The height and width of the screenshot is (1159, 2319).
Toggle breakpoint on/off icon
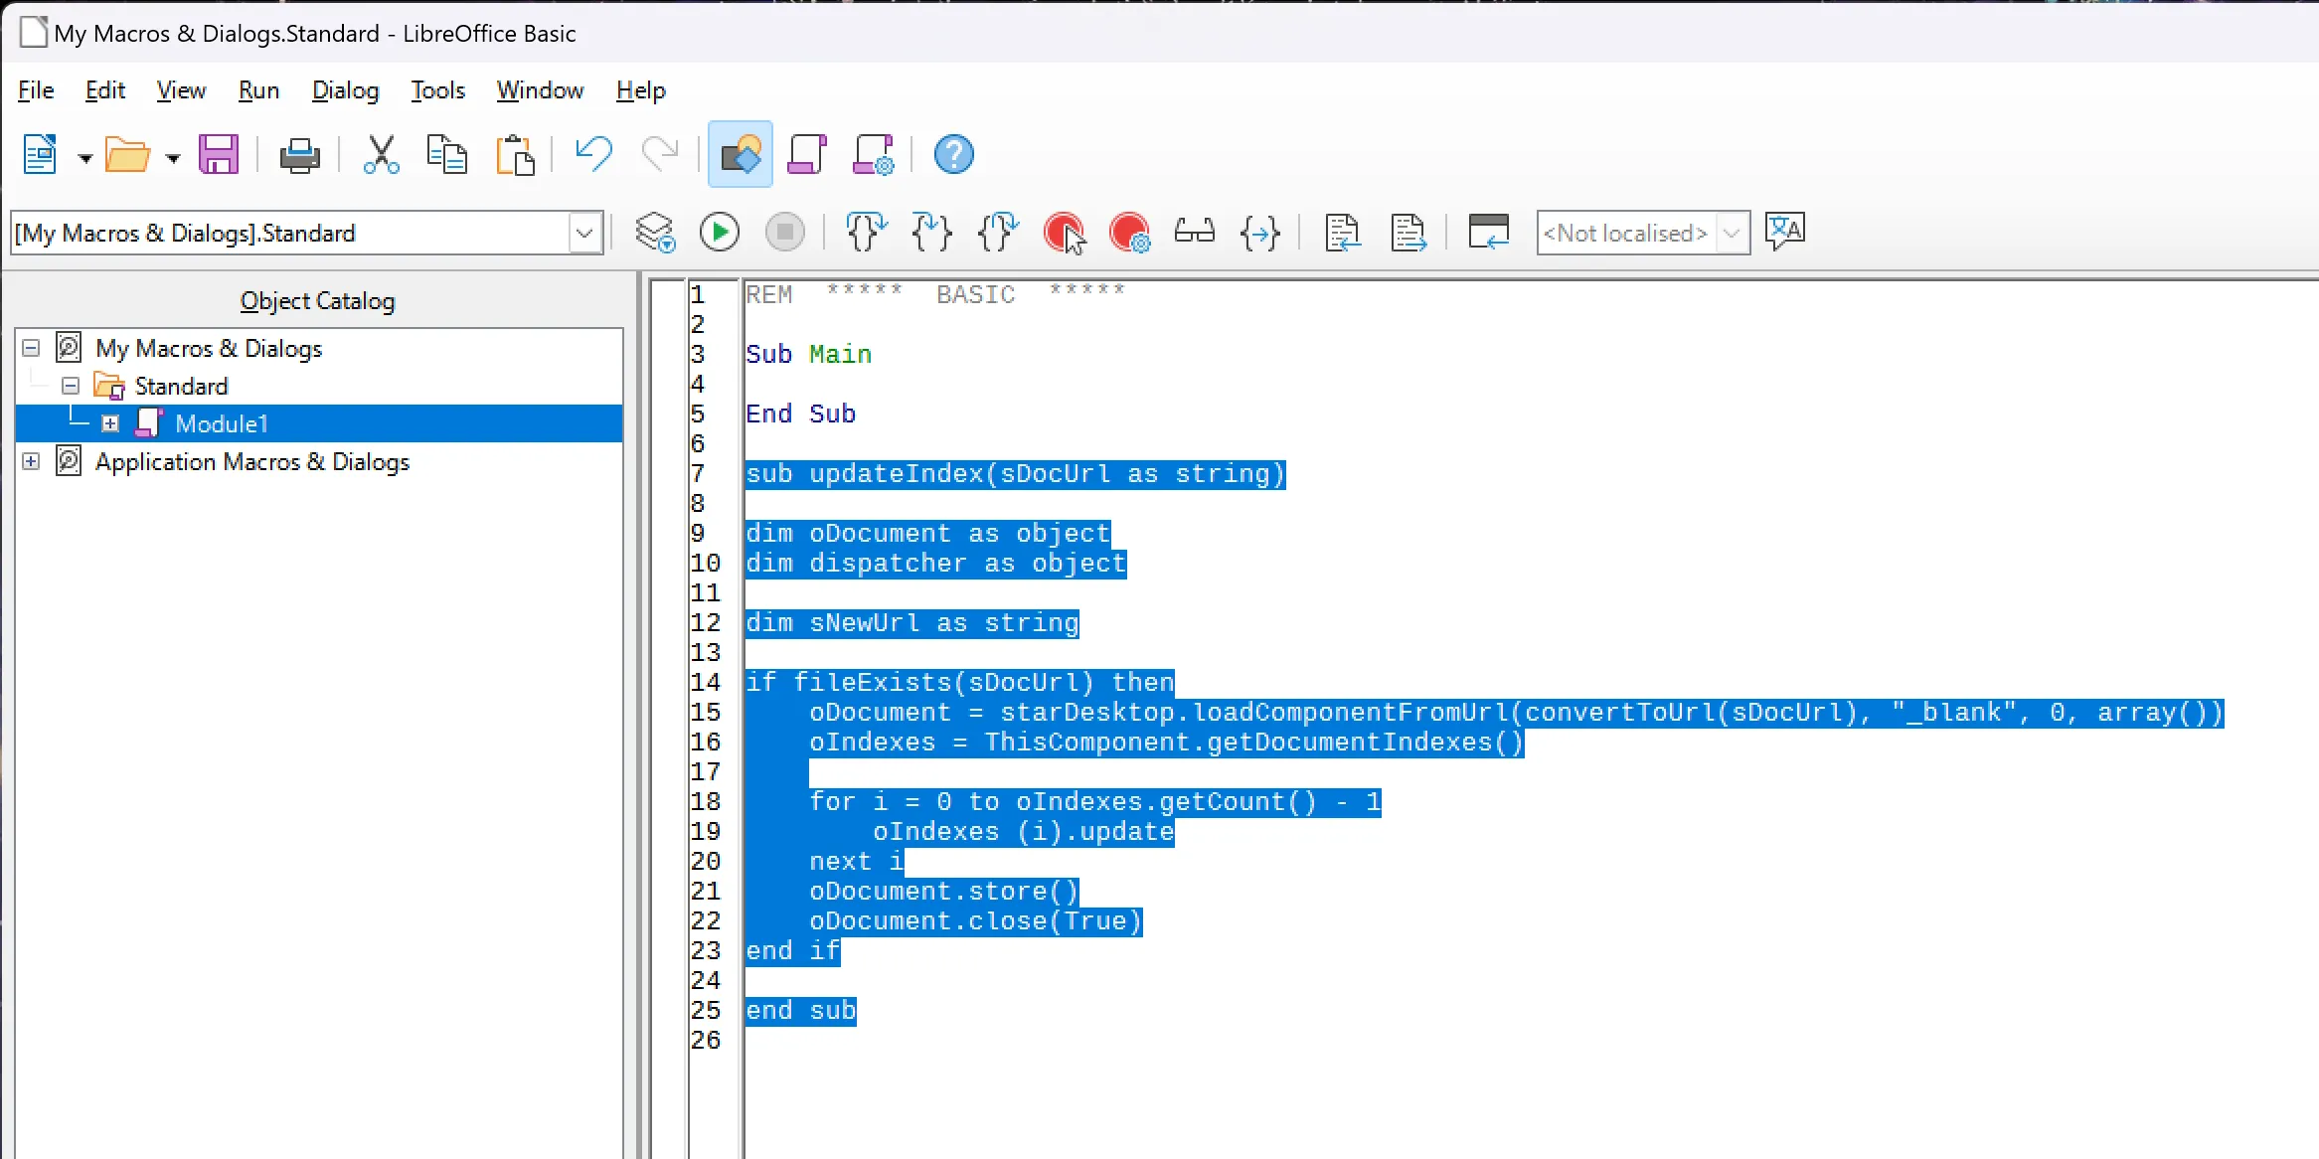click(1065, 233)
